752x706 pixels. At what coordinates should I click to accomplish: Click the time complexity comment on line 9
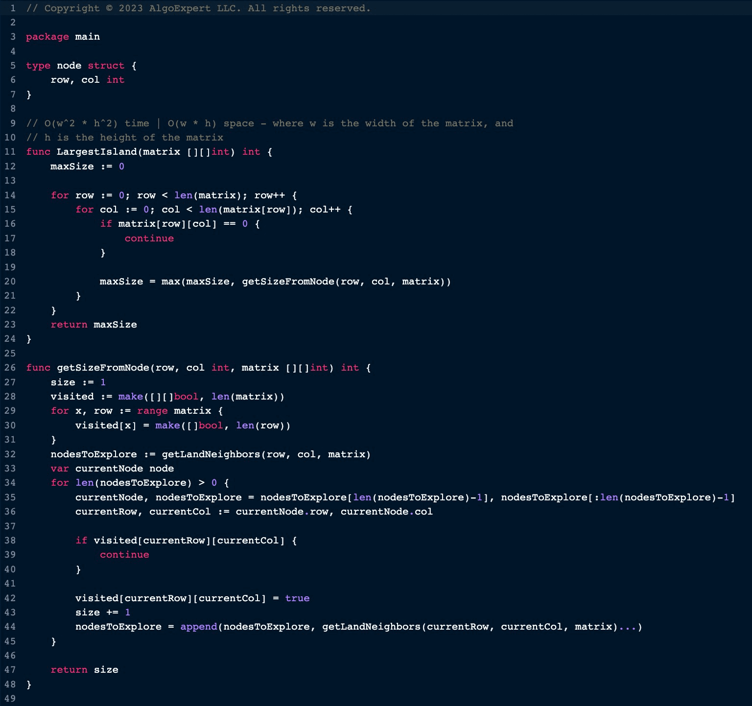pos(269,123)
